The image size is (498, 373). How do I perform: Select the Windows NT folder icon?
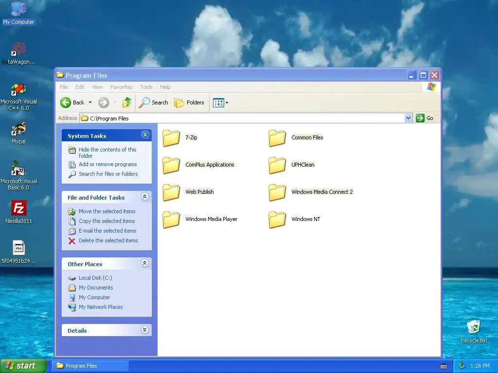pyautogui.click(x=277, y=220)
